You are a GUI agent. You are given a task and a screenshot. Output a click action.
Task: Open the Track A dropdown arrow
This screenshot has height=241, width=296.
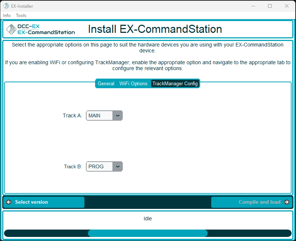118,116
